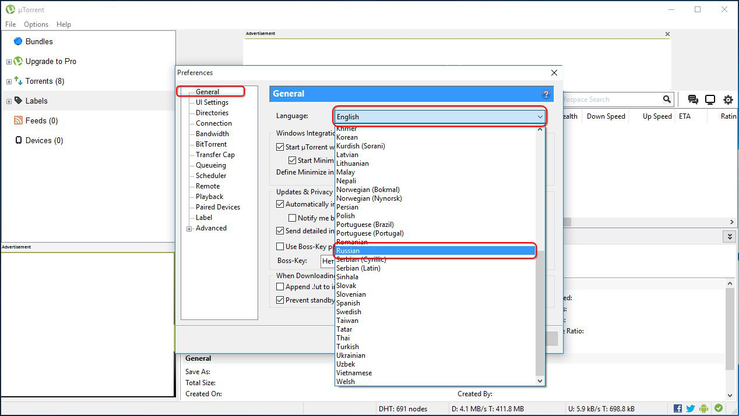
Task: Open BitTorrent preferences category
Action: [x=212, y=144]
